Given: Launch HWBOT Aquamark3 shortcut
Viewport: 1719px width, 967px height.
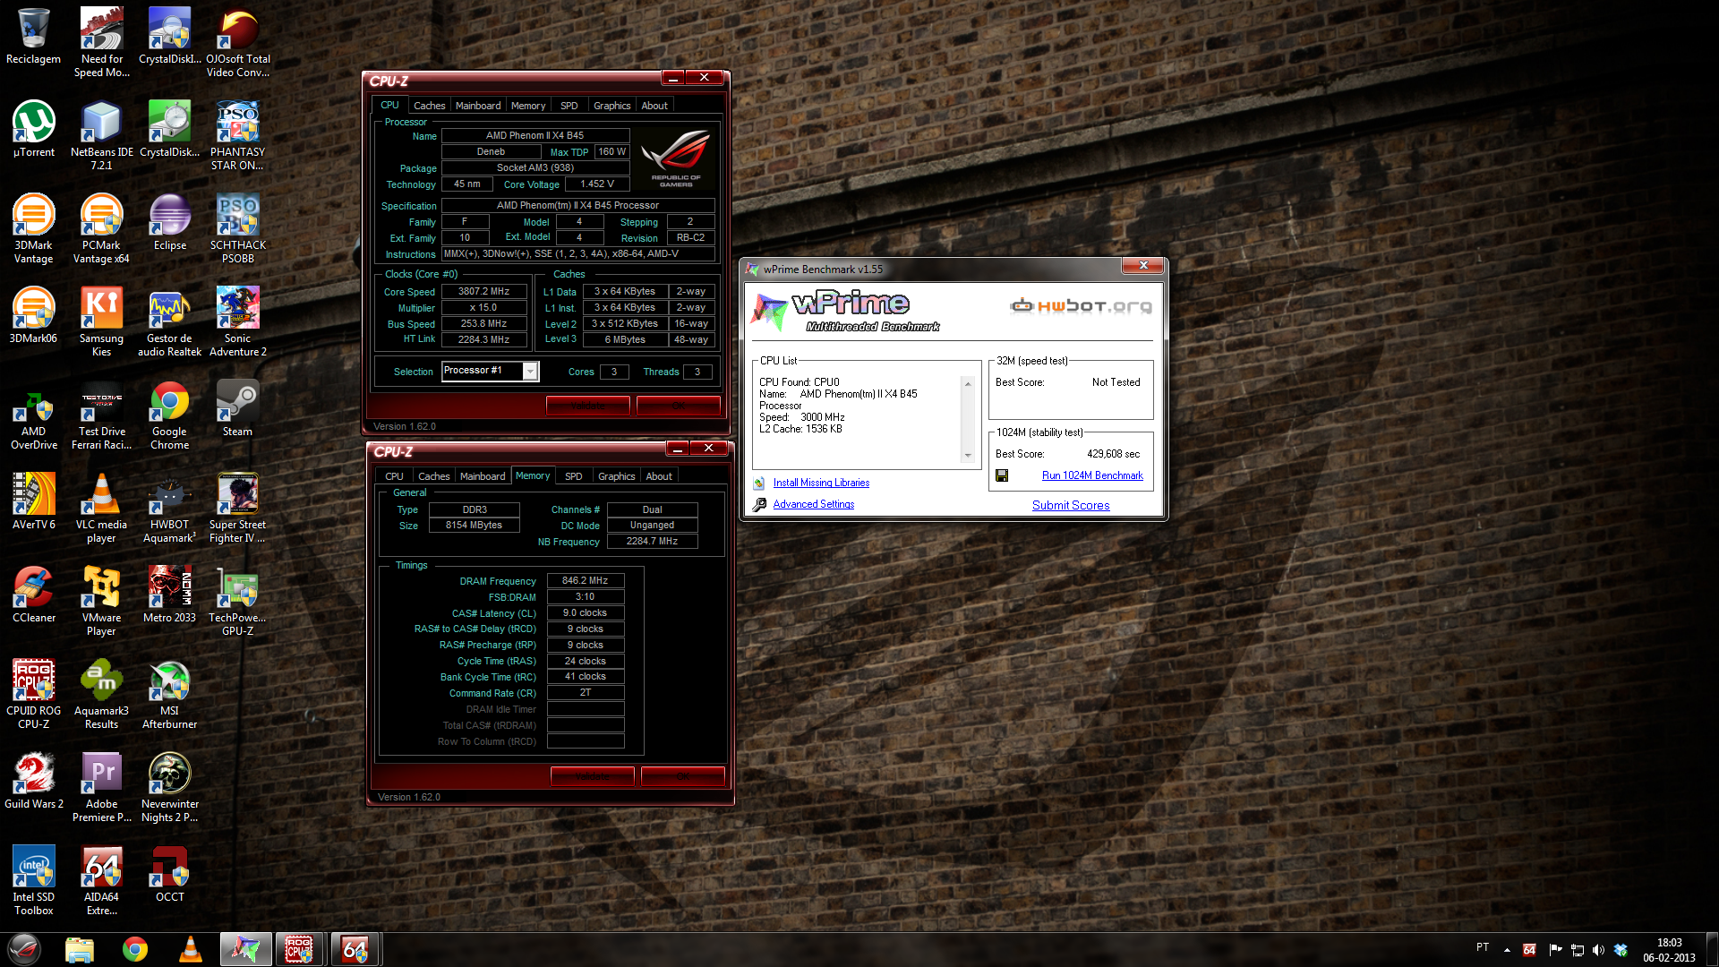Looking at the screenshot, I should click(169, 508).
